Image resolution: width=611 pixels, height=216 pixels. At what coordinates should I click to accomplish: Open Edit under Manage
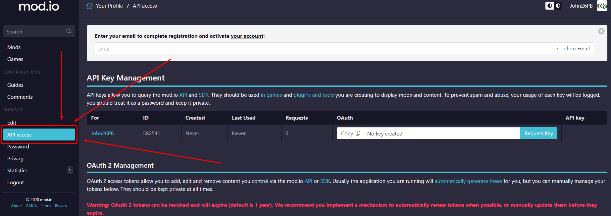pos(12,123)
